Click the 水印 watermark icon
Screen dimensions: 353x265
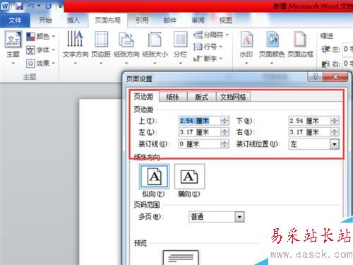246,40
